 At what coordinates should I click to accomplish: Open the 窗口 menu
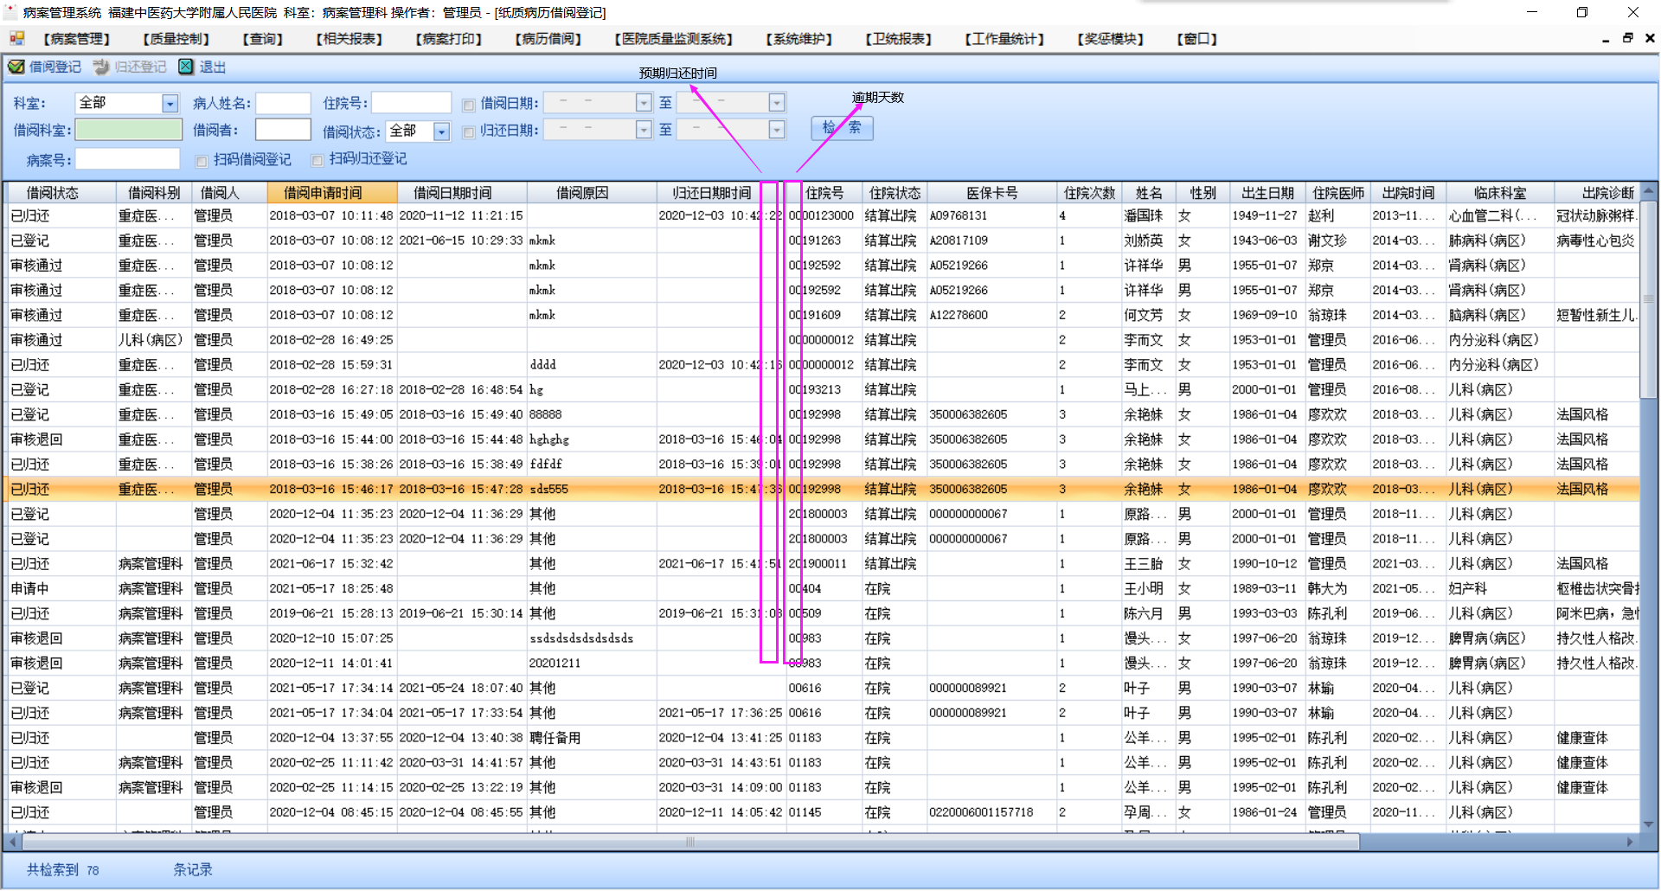tap(1197, 39)
